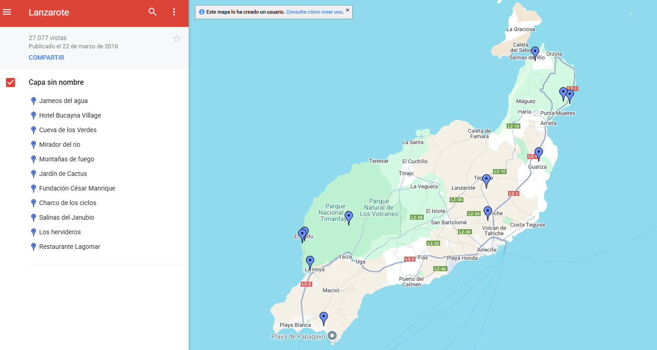Click the Puerto del Carmen map label

click(x=411, y=282)
